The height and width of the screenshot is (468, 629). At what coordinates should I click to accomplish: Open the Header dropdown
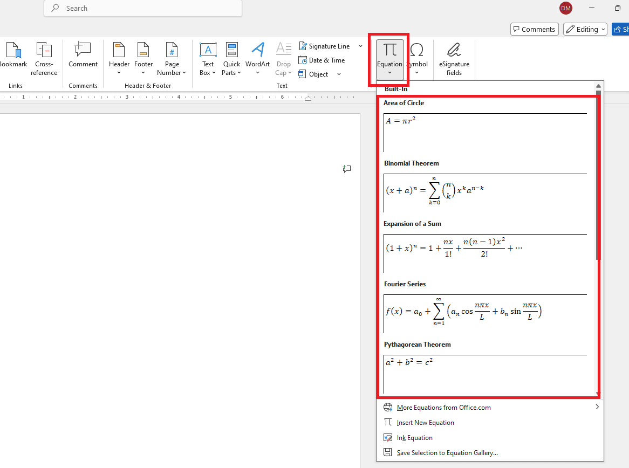[x=119, y=59]
